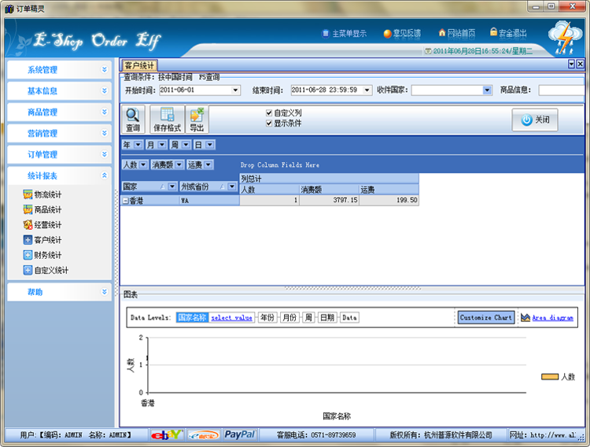Click the select value link
The height and width of the screenshot is (447, 590).
click(231, 318)
